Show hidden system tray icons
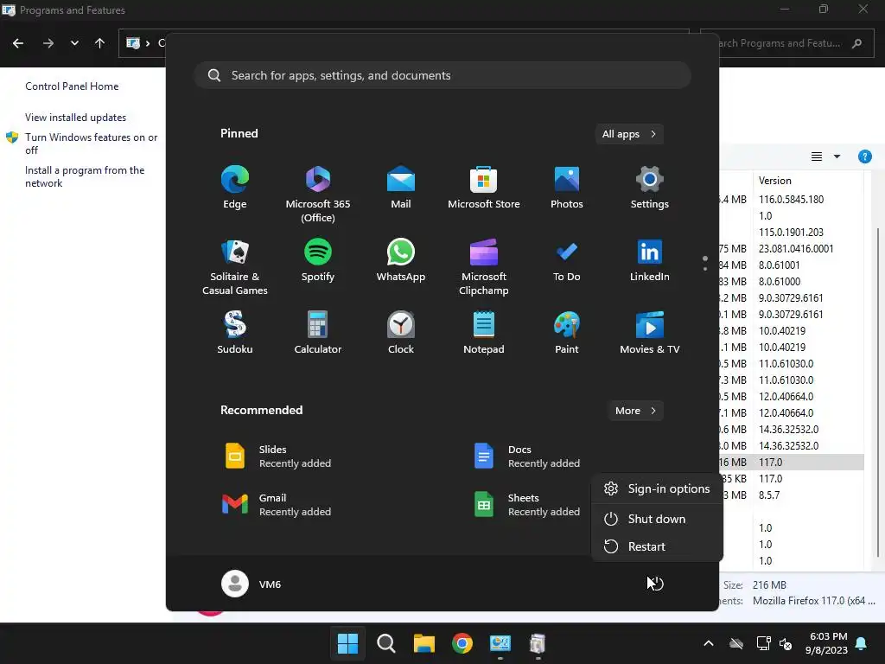885x664 pixels. pyautogui.click(x=709, y=643)
